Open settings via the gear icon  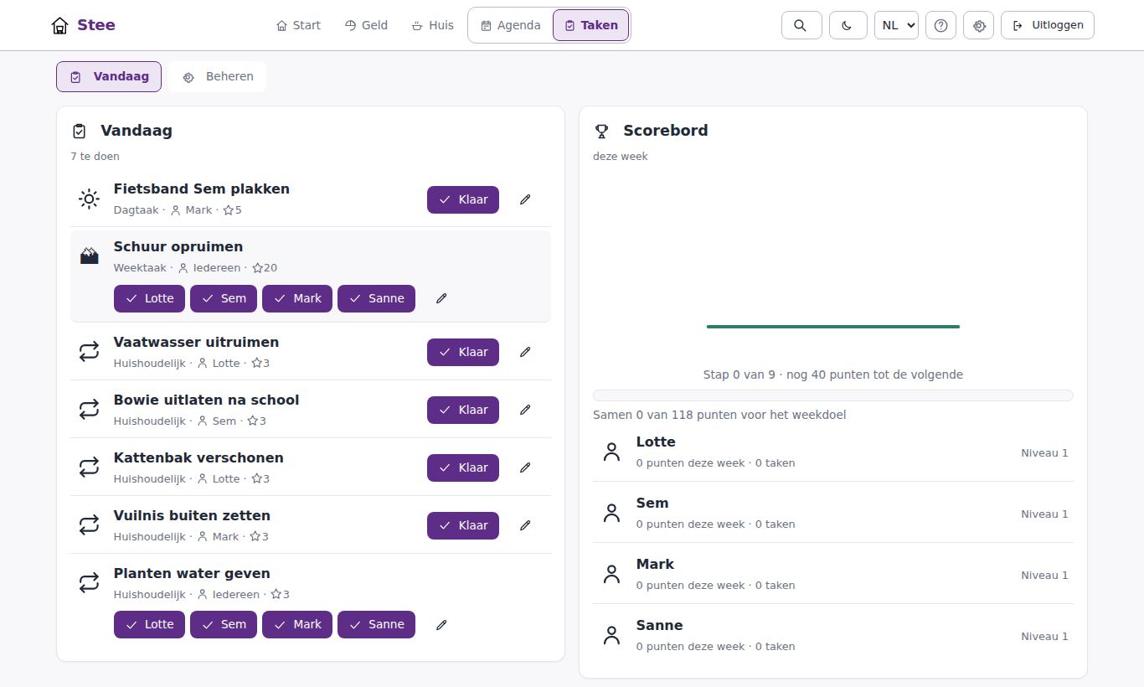[x=978, y=25]
